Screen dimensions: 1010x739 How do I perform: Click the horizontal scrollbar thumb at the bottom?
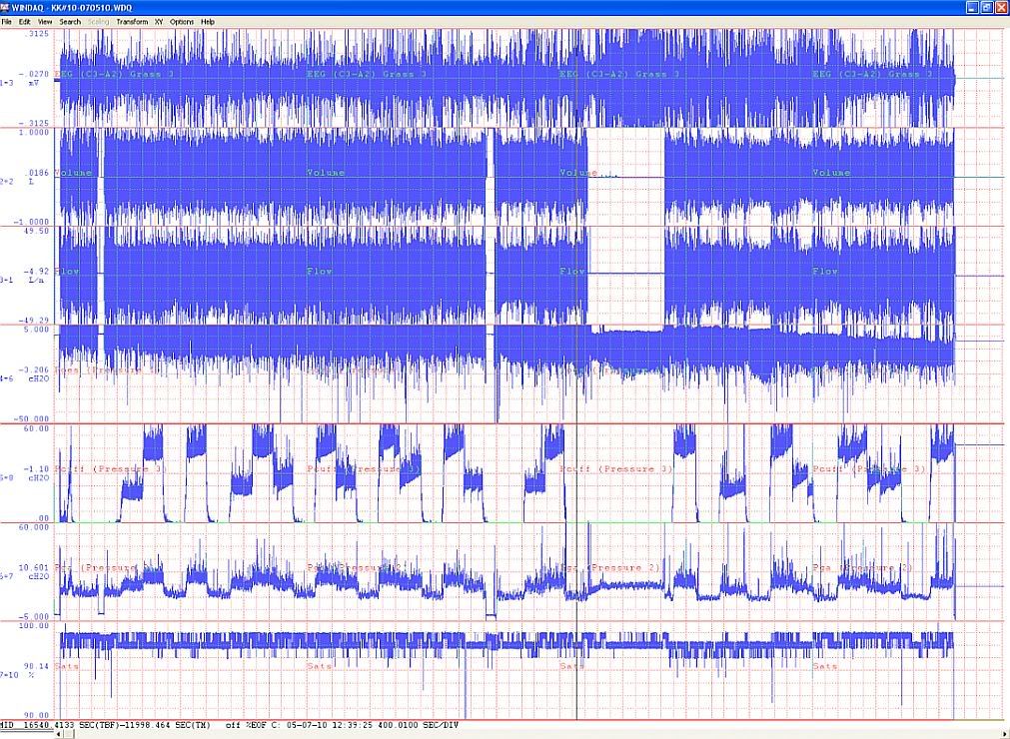(69, 734)
